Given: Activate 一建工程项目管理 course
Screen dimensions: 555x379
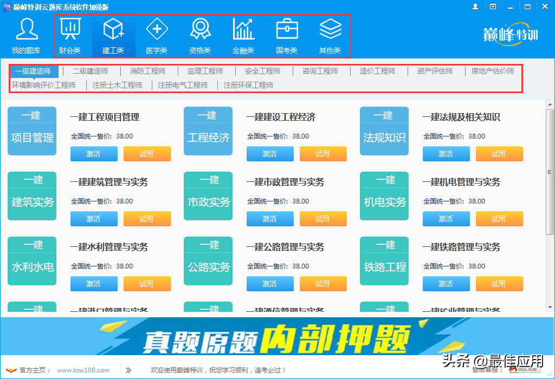Looking at the screenshot, I should point(94,154).
